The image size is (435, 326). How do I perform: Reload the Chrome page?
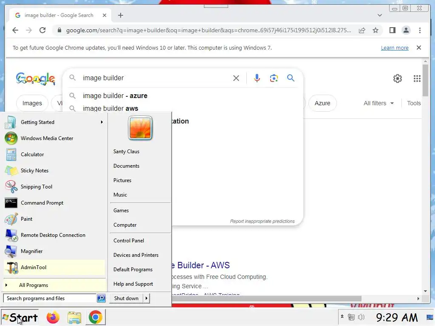coord(42,30)
